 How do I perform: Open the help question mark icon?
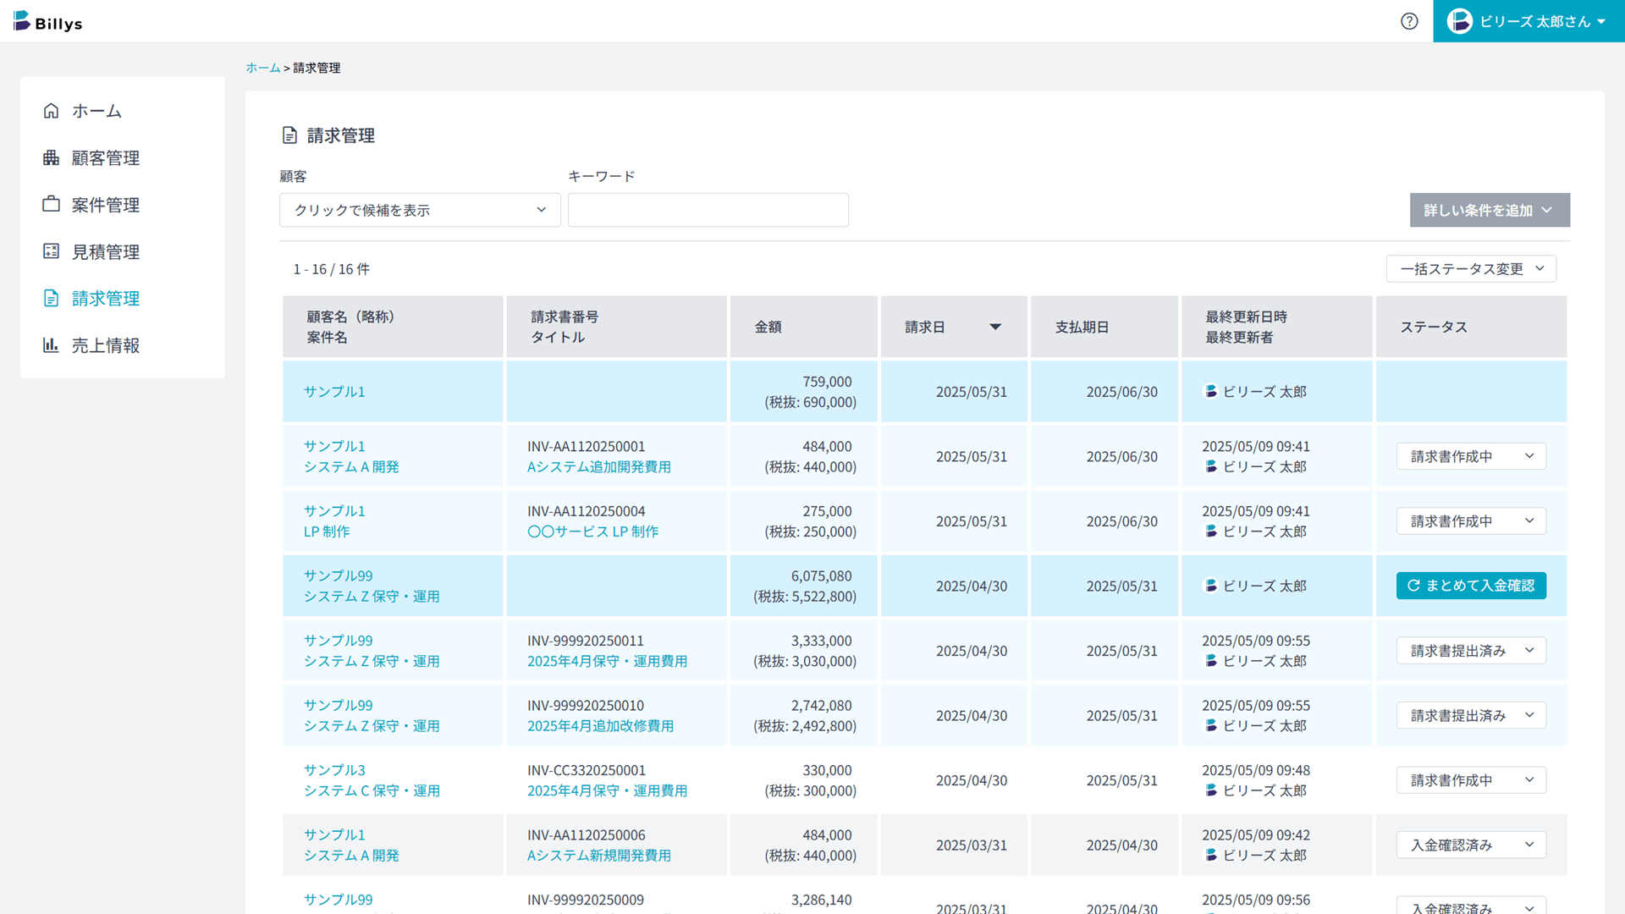[1409, 21]
